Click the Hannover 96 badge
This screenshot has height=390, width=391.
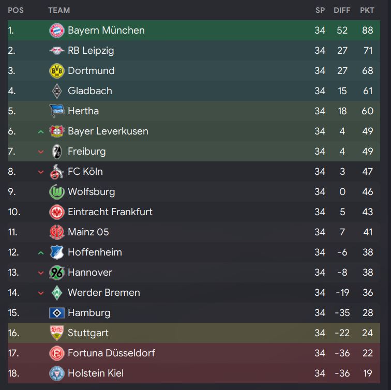point(57,273)
